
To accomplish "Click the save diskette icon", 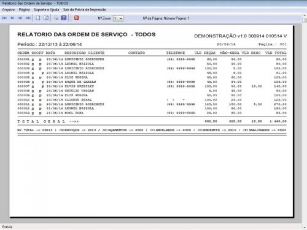I will click(64, 18).
